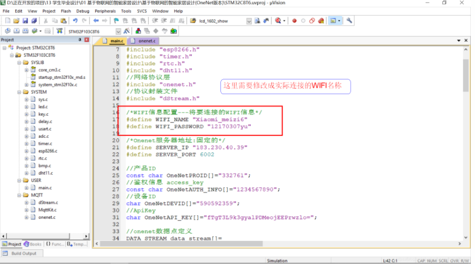This screenshot has width=475, height=264.
Task: Select the main.c editor tab
Action: (x=113, y=41)
